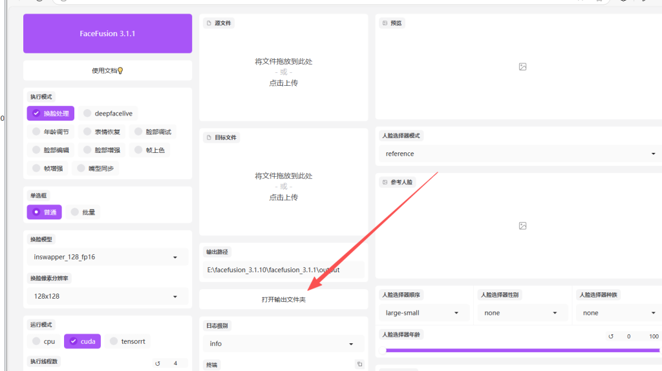Enable the deepfacelive execution mode checkbox

click(87, 114)
